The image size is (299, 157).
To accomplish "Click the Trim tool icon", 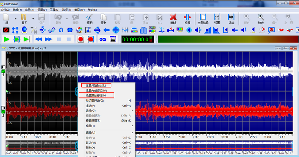I will click(x=187, y=17).
